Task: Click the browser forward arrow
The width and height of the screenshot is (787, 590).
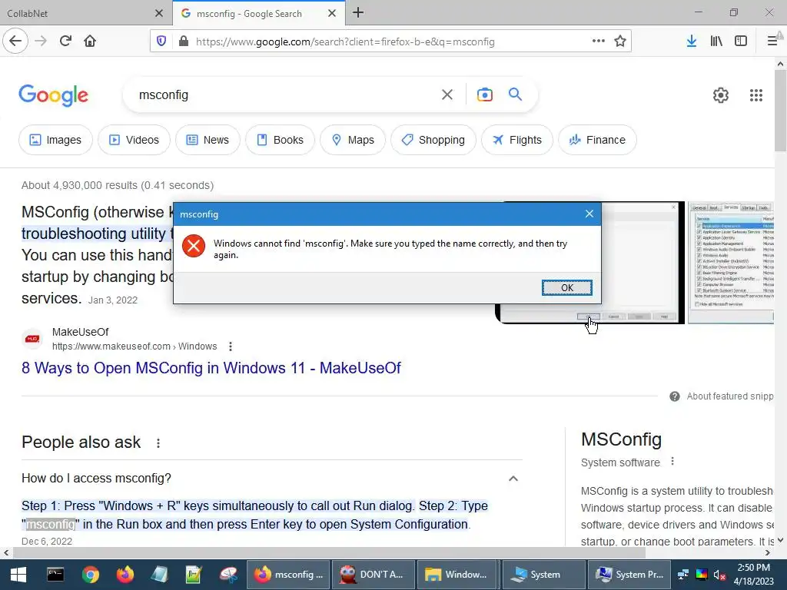Action: (41, 41)
